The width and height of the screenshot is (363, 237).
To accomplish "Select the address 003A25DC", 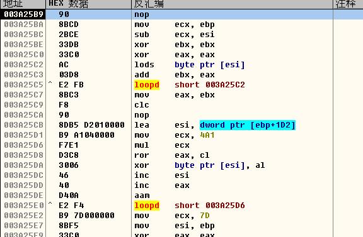I will (x=23, y=175).
